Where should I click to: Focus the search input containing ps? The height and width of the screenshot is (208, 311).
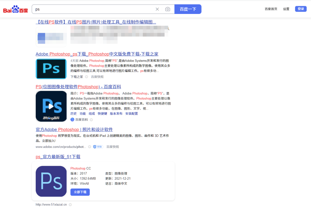tap(93, 9)
